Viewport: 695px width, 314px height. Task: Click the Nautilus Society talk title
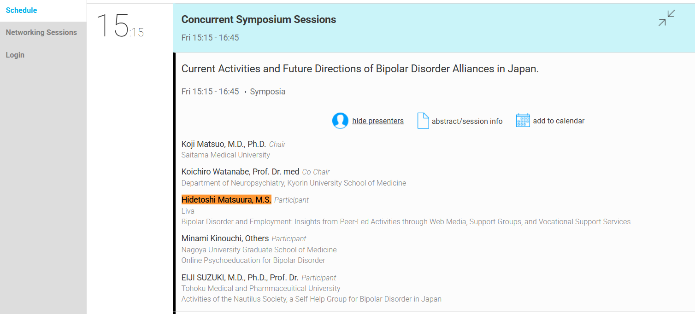(x=311, y=299)
